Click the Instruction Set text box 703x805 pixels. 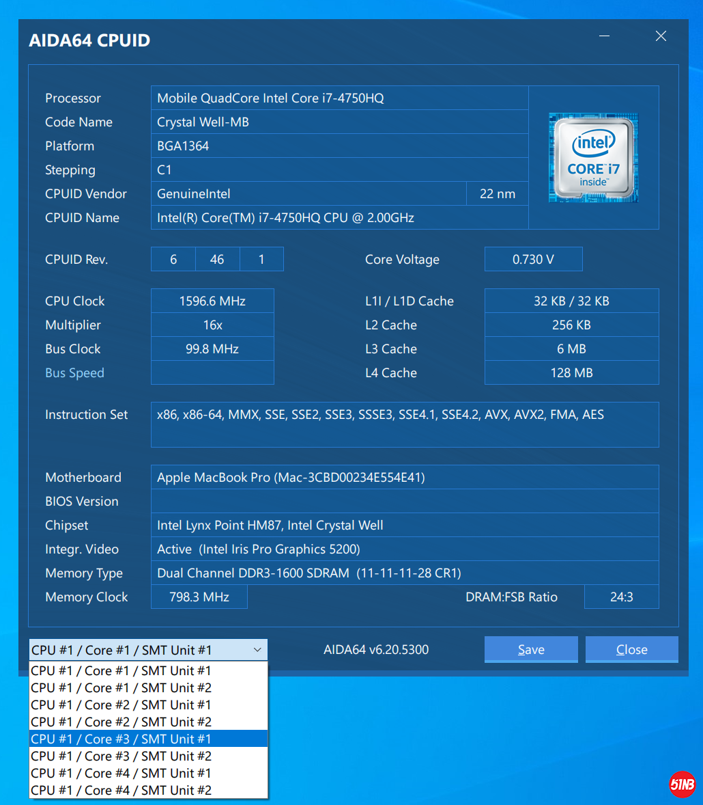click(404, 424)
